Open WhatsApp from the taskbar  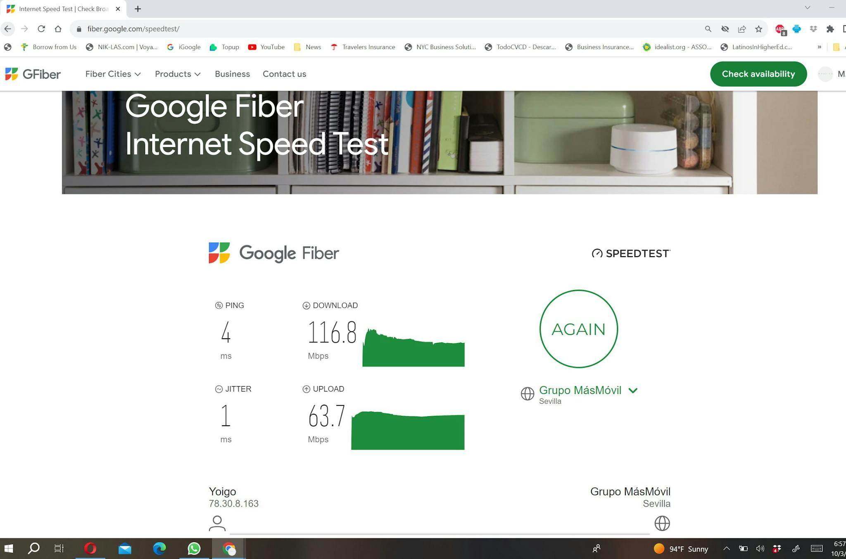[x=194, y=548]
